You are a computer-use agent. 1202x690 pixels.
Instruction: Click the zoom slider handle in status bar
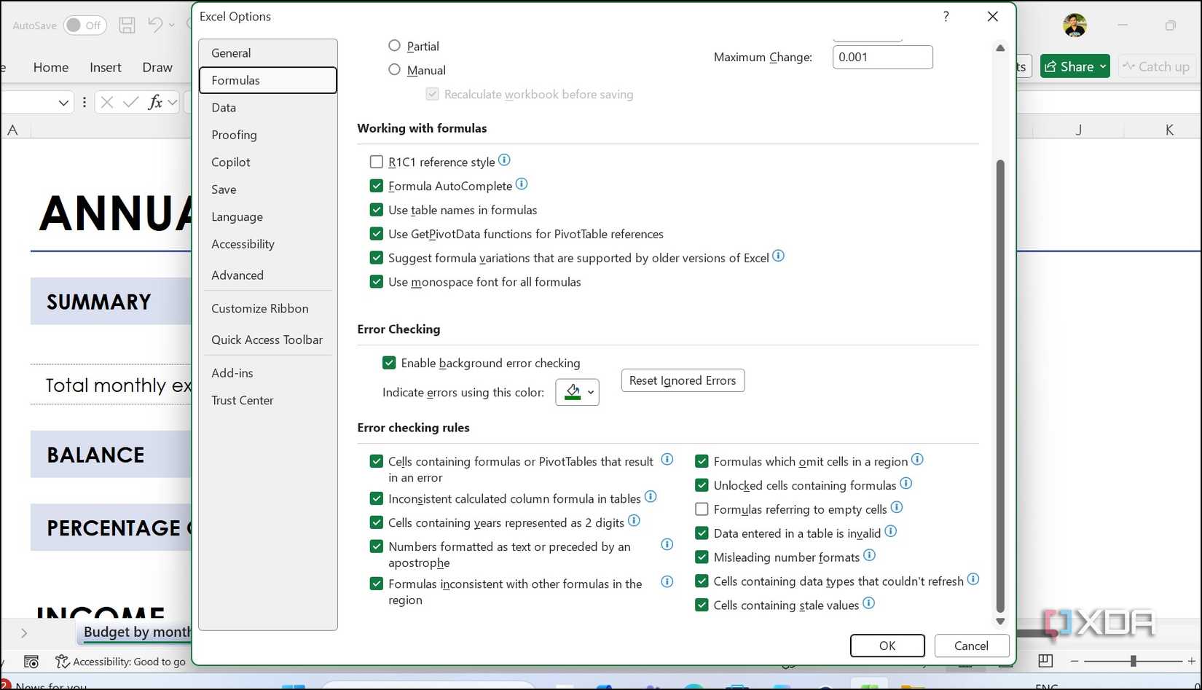point(1133,661)
